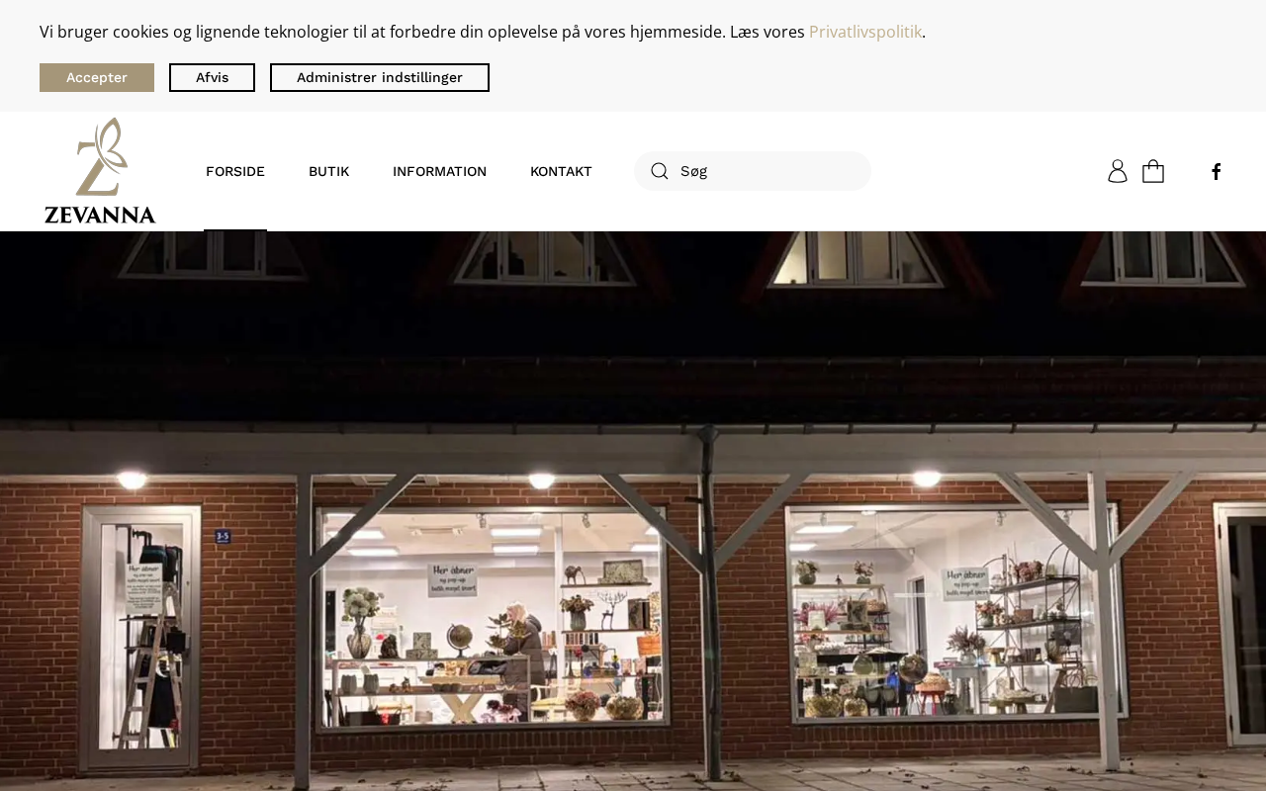Go to the FORSIDE menu item
Image resolution: width=1266 pixels, height=791 pixels.
[235, 171]
